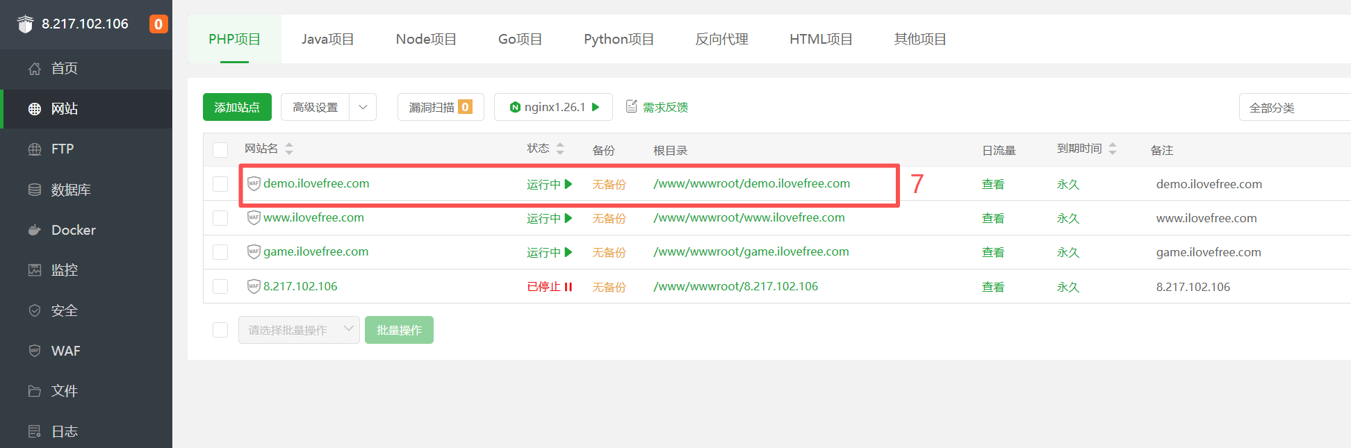The width and height of the screenshot is (1351, 448).
Task: Toggle the select-all checkbox in table header
Action: pos(220,150)
